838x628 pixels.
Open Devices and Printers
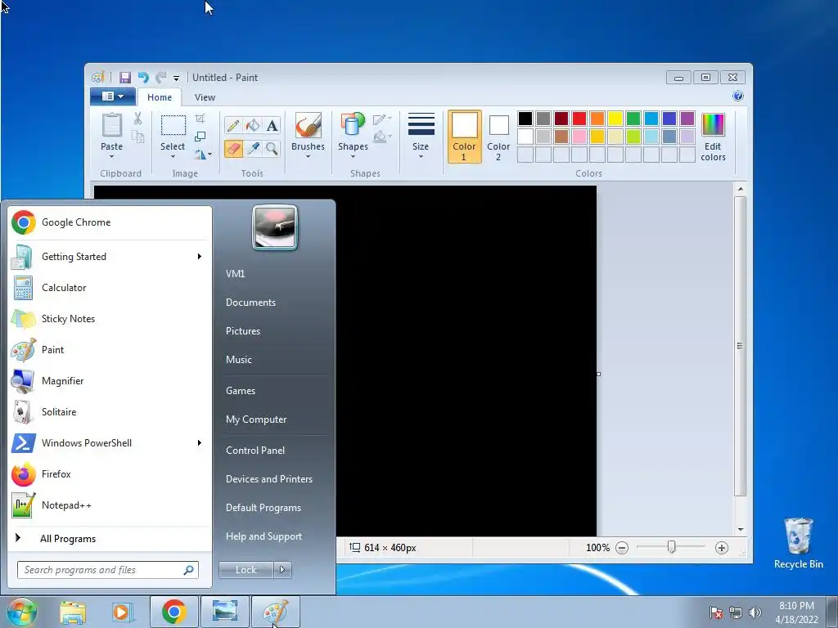tap(268, 479)
